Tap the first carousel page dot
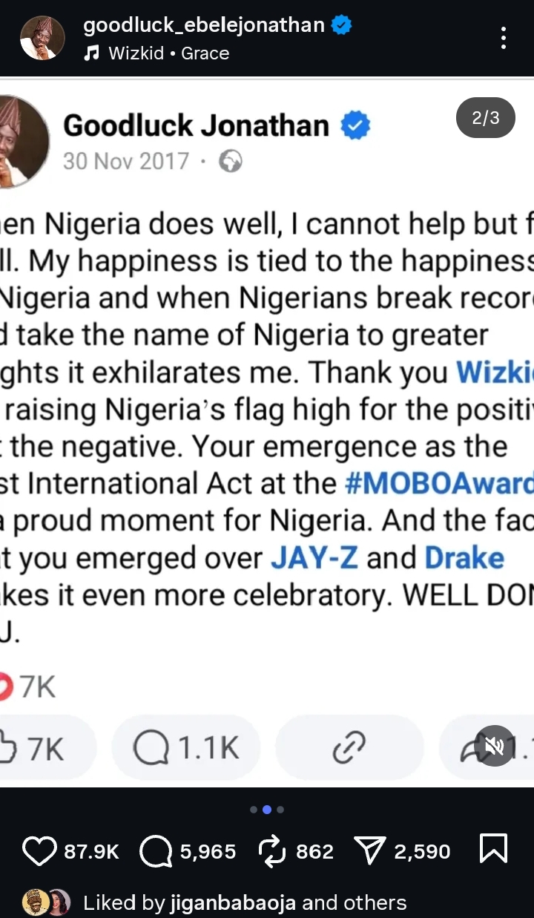The width and height of the screenshot is (534, 918). 254,810
